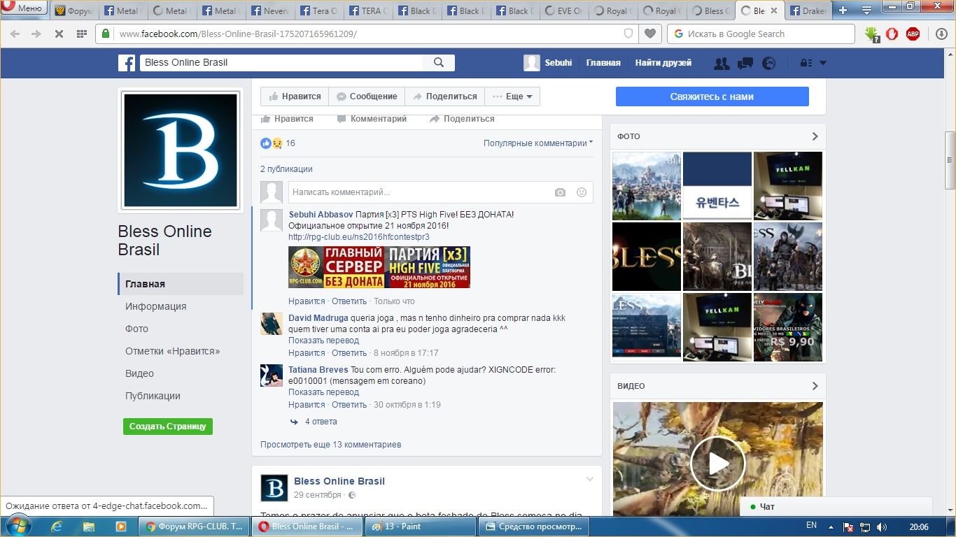Viewport: 956px width, 537px height.
Task: Expand the ФОТО section arrow
Action: [x=815, y=136]
